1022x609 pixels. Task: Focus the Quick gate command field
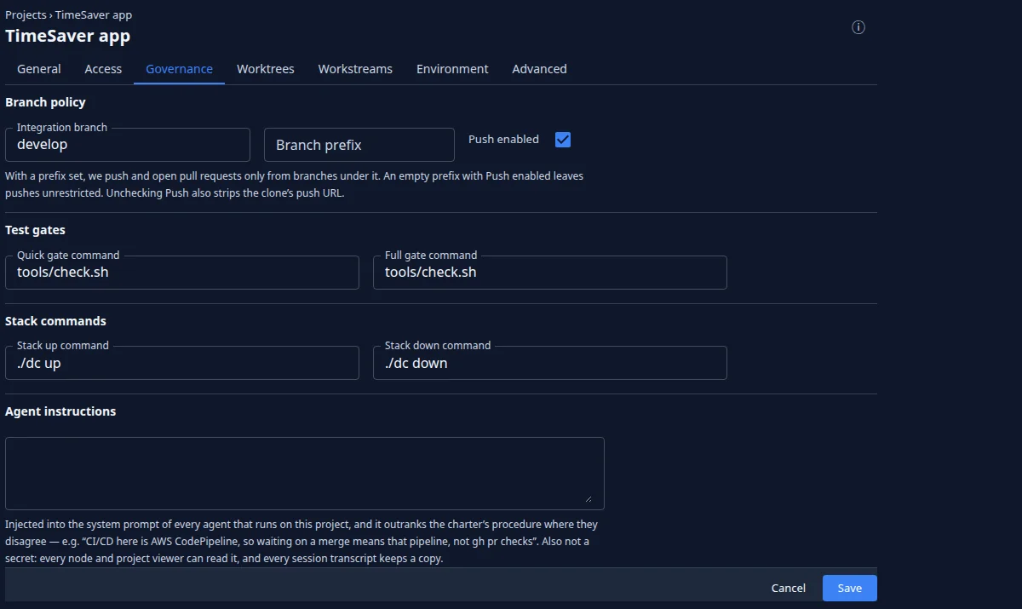pyautogui.click(x=182, y=273)
